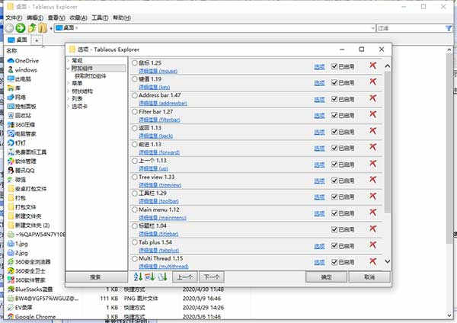Toggle enabled checkbox for Tab plus 1.54
Viewport: 457px width, 323px height.
[x=334, y=246]
